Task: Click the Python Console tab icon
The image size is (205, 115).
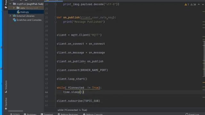Action: click(x=84, y=114)
